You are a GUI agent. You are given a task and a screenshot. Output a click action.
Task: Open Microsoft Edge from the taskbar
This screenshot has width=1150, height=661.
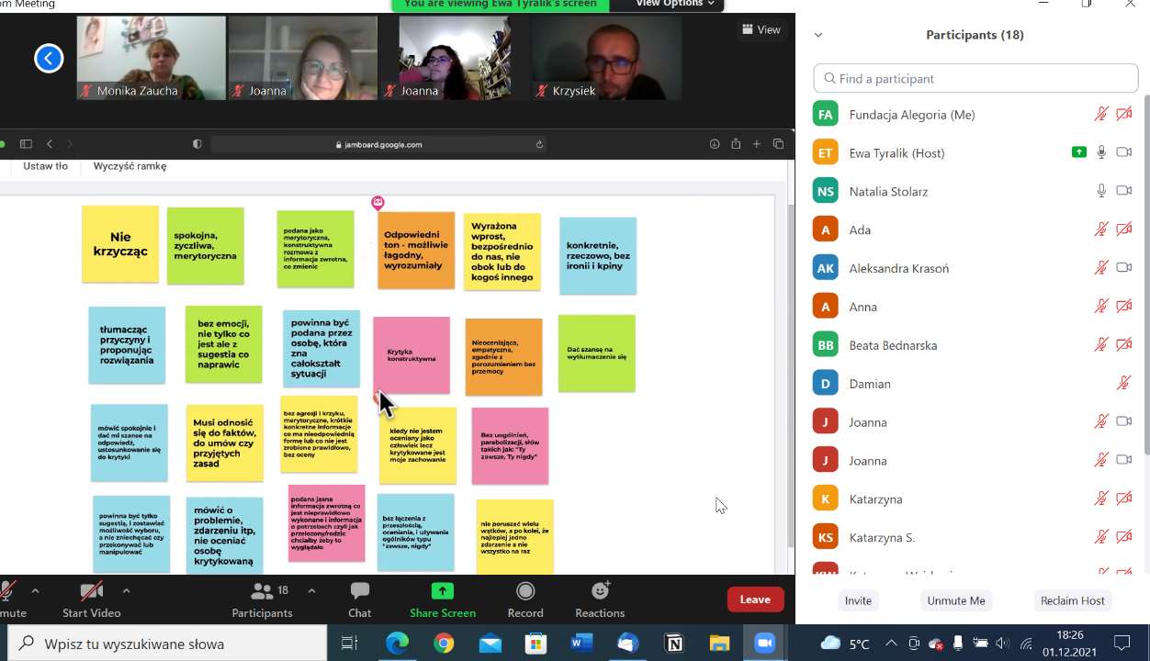click(x=397, y=644)
